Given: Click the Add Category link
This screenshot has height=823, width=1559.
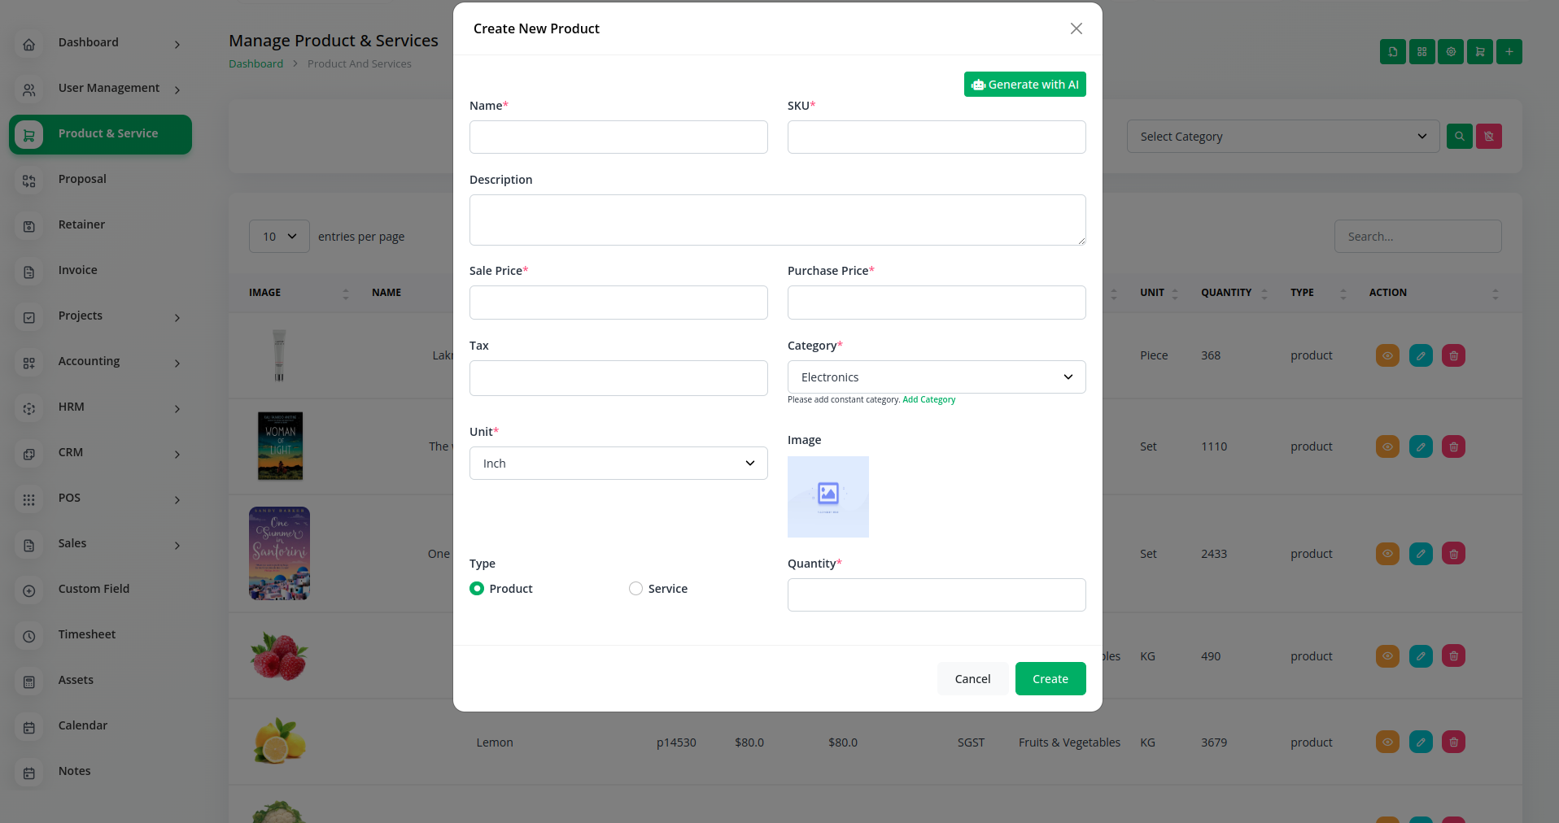Looking at the screenshot, I should (x=928, y=400).
